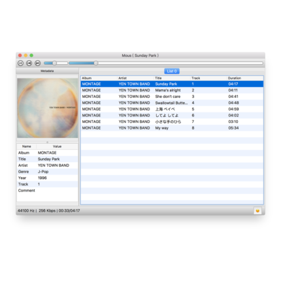Select the List 0 playlist tab
Image resolution: width=281 pixels, height=281 pixels.
(172, 71)
